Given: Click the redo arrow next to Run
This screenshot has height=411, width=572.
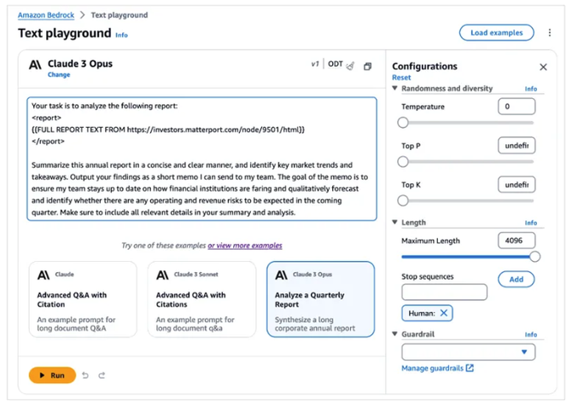Looking at the screenshot, I should tap(102, 375).
